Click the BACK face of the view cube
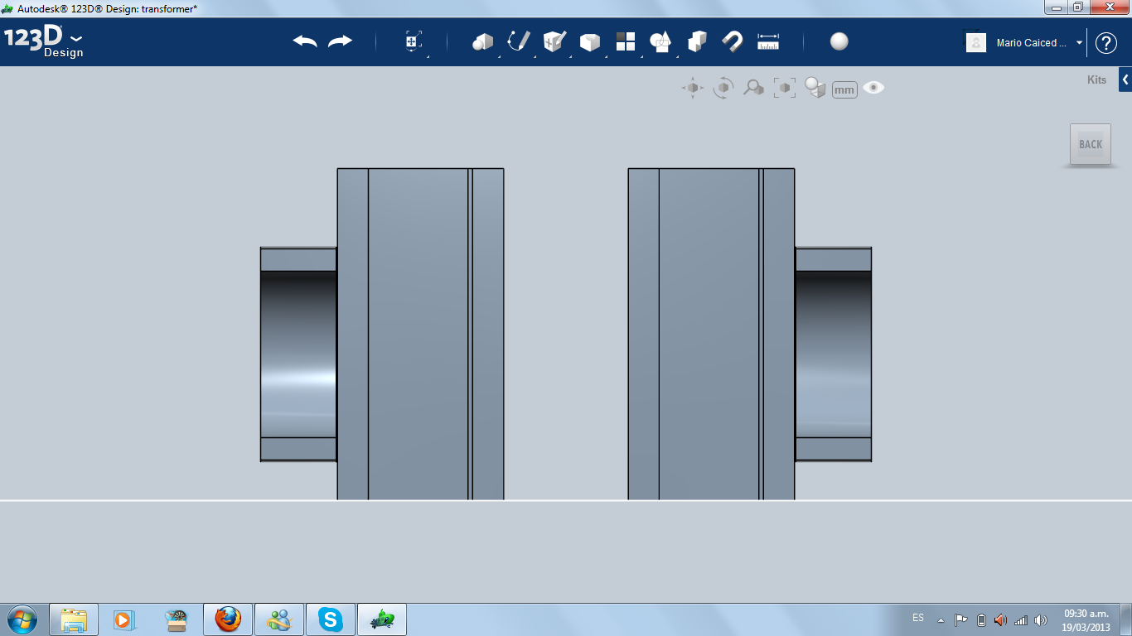Image resolution: width=1132 pixels, height=636 pixels. pos(1091,145)
